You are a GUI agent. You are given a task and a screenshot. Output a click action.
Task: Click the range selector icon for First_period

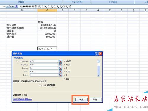[x=60, y=61]
